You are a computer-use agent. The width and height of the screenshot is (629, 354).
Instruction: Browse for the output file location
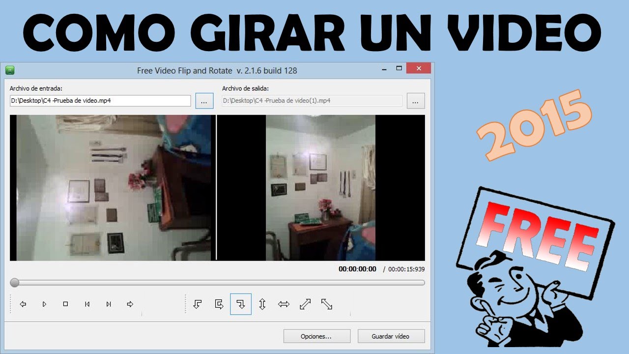click(x=416, y=101)
